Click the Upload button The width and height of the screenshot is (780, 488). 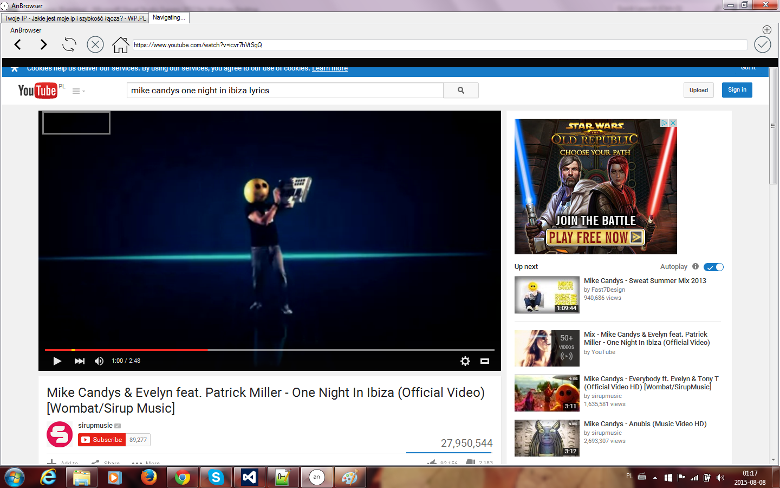click(699, 90)
